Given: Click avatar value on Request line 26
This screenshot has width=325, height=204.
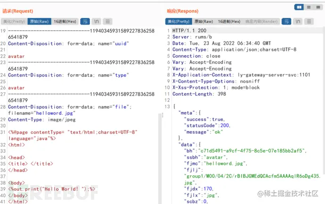Looking at the screenshot, I should tap(16, 88).
